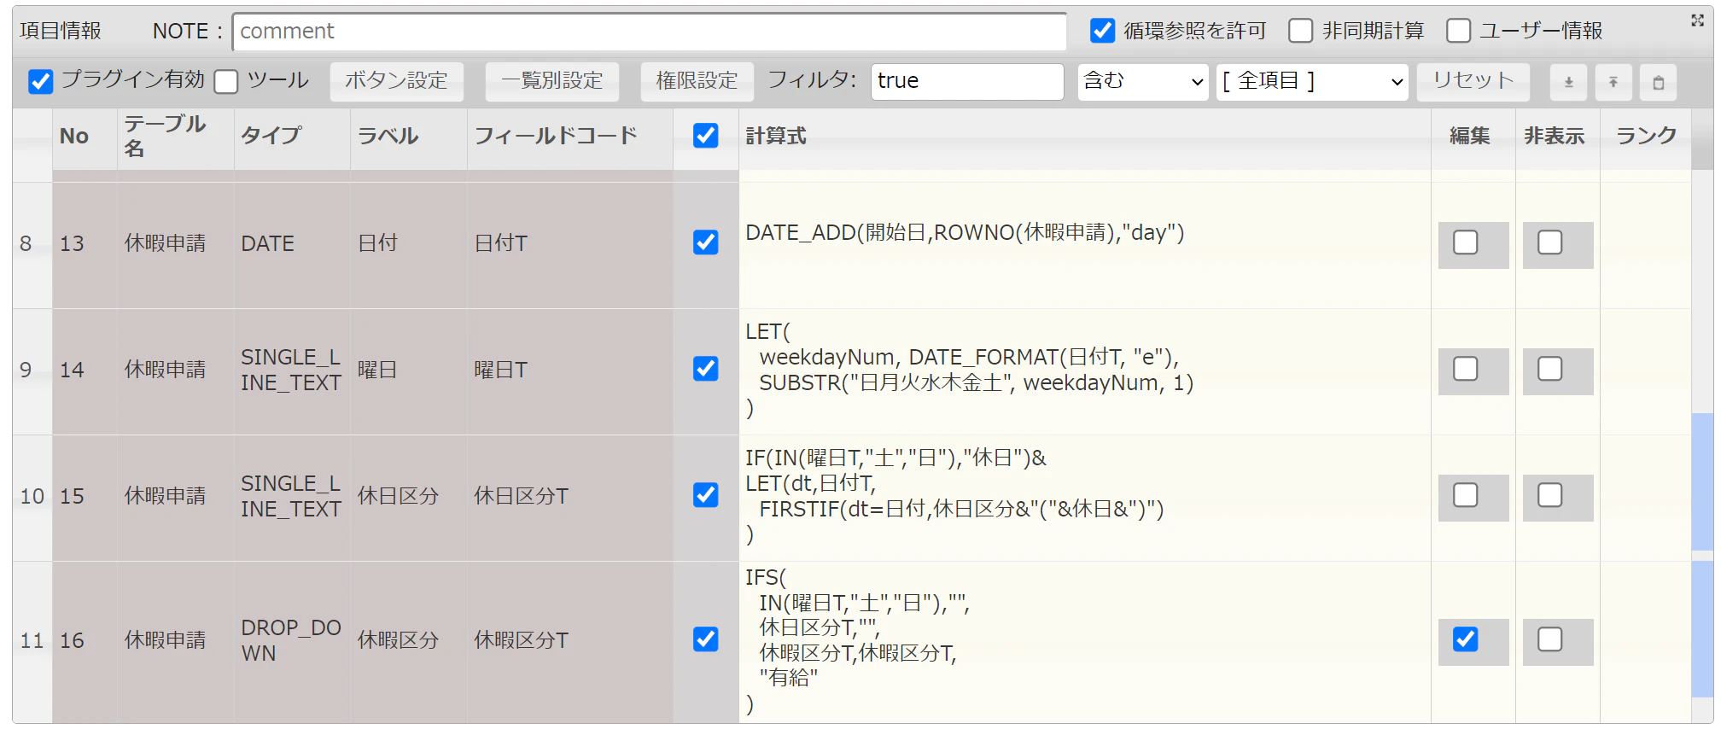This screenshot has height=735, width=1721.
Task: Click the FIRSTIF formula cell for 休日区分T
Action: (1084, 497)
